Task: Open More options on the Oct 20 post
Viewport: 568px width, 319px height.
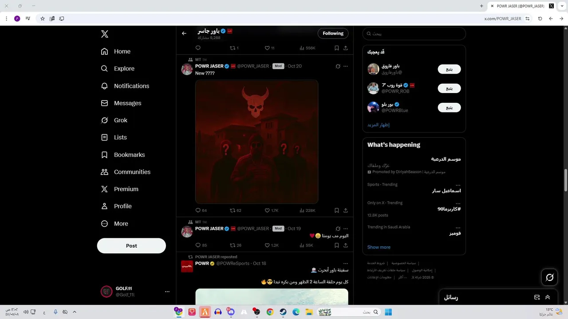Action: click(346, 66)
